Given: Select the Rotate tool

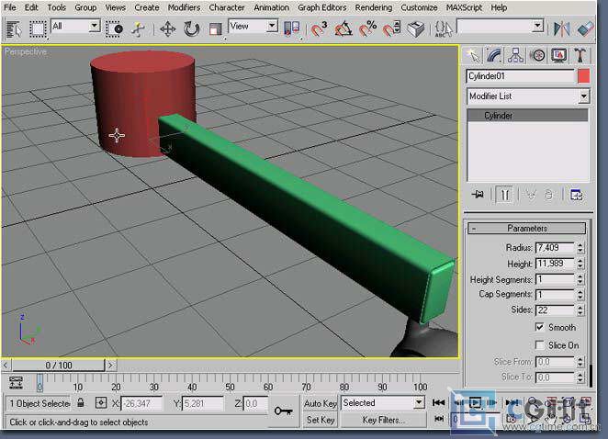Looking at the screenshot, I should 191,29.
